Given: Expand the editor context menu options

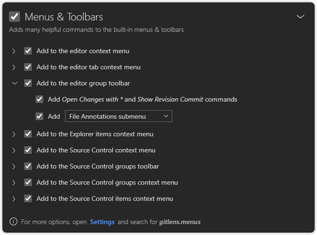Looking at the screenshot, I should [14, 51].
